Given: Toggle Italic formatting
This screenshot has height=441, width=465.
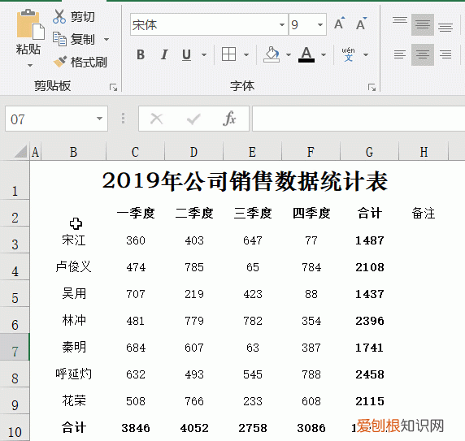Looking at the screenshot, I should pos(164,54).
